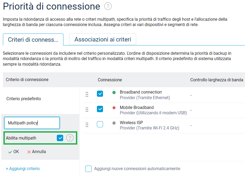Viewport: 245px width, 177px height.
Task: Enable the Wireless ISP checkbox
Action: (100, 124)
